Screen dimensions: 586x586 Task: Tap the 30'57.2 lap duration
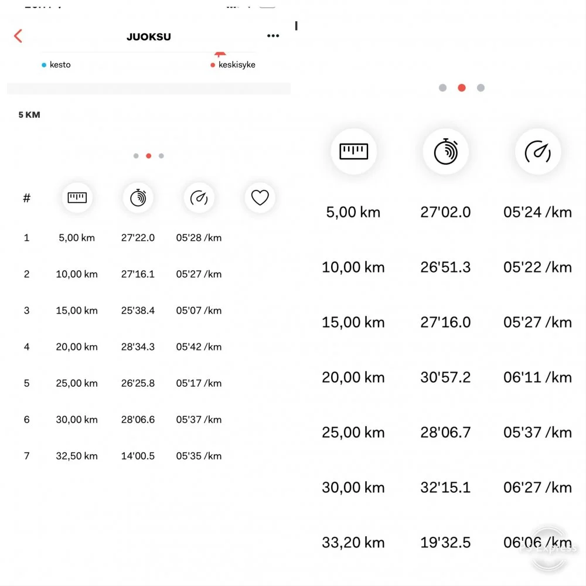[x=445, y=377]
